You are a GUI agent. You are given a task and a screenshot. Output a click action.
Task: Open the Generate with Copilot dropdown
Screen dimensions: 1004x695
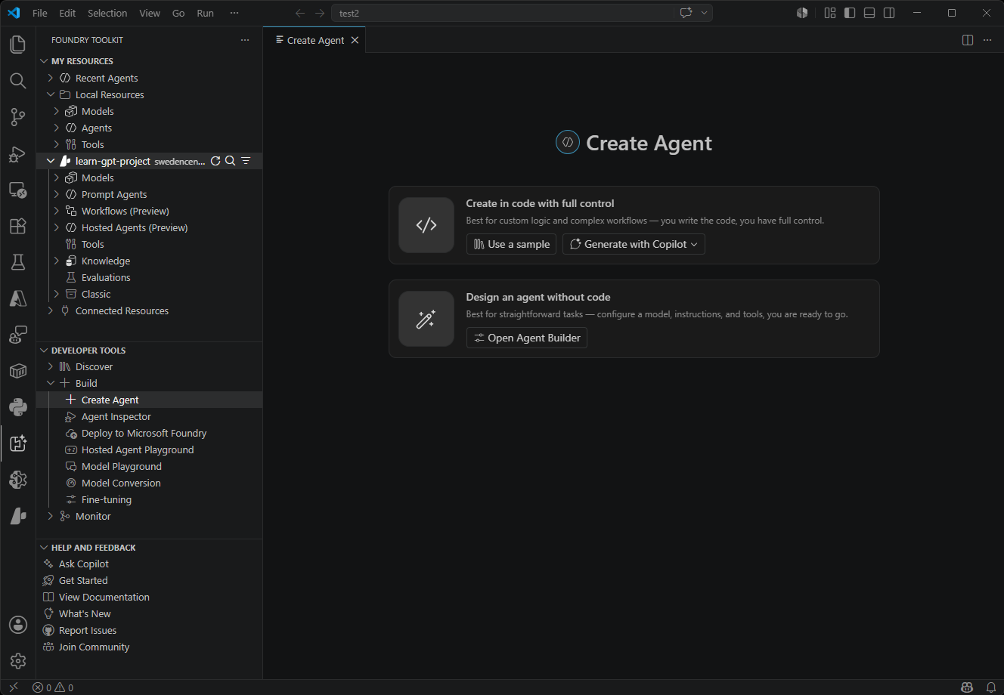634,244
